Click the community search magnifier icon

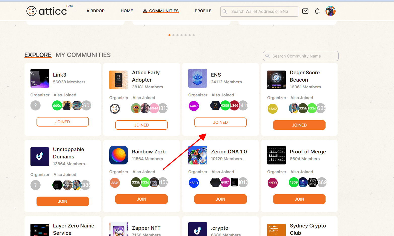268,56
